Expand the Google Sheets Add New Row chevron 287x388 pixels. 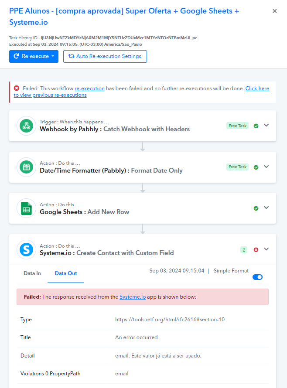point(266,208)
